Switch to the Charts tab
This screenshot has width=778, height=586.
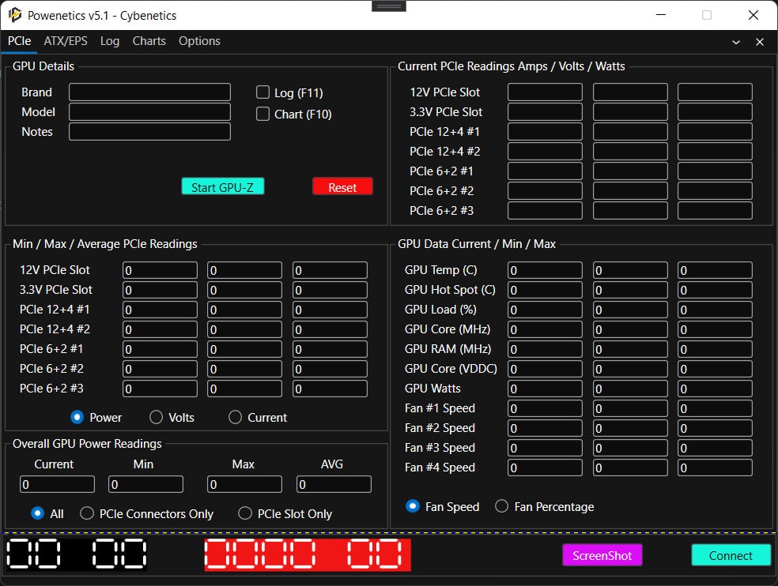coord(149,41)
